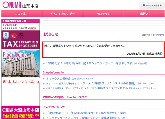
Task: Open the ONUMAカード 年会費変更のご案内 link
Action: click(86, 113)
